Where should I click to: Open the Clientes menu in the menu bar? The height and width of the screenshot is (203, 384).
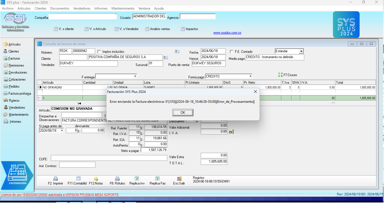(x=40, y=8)
